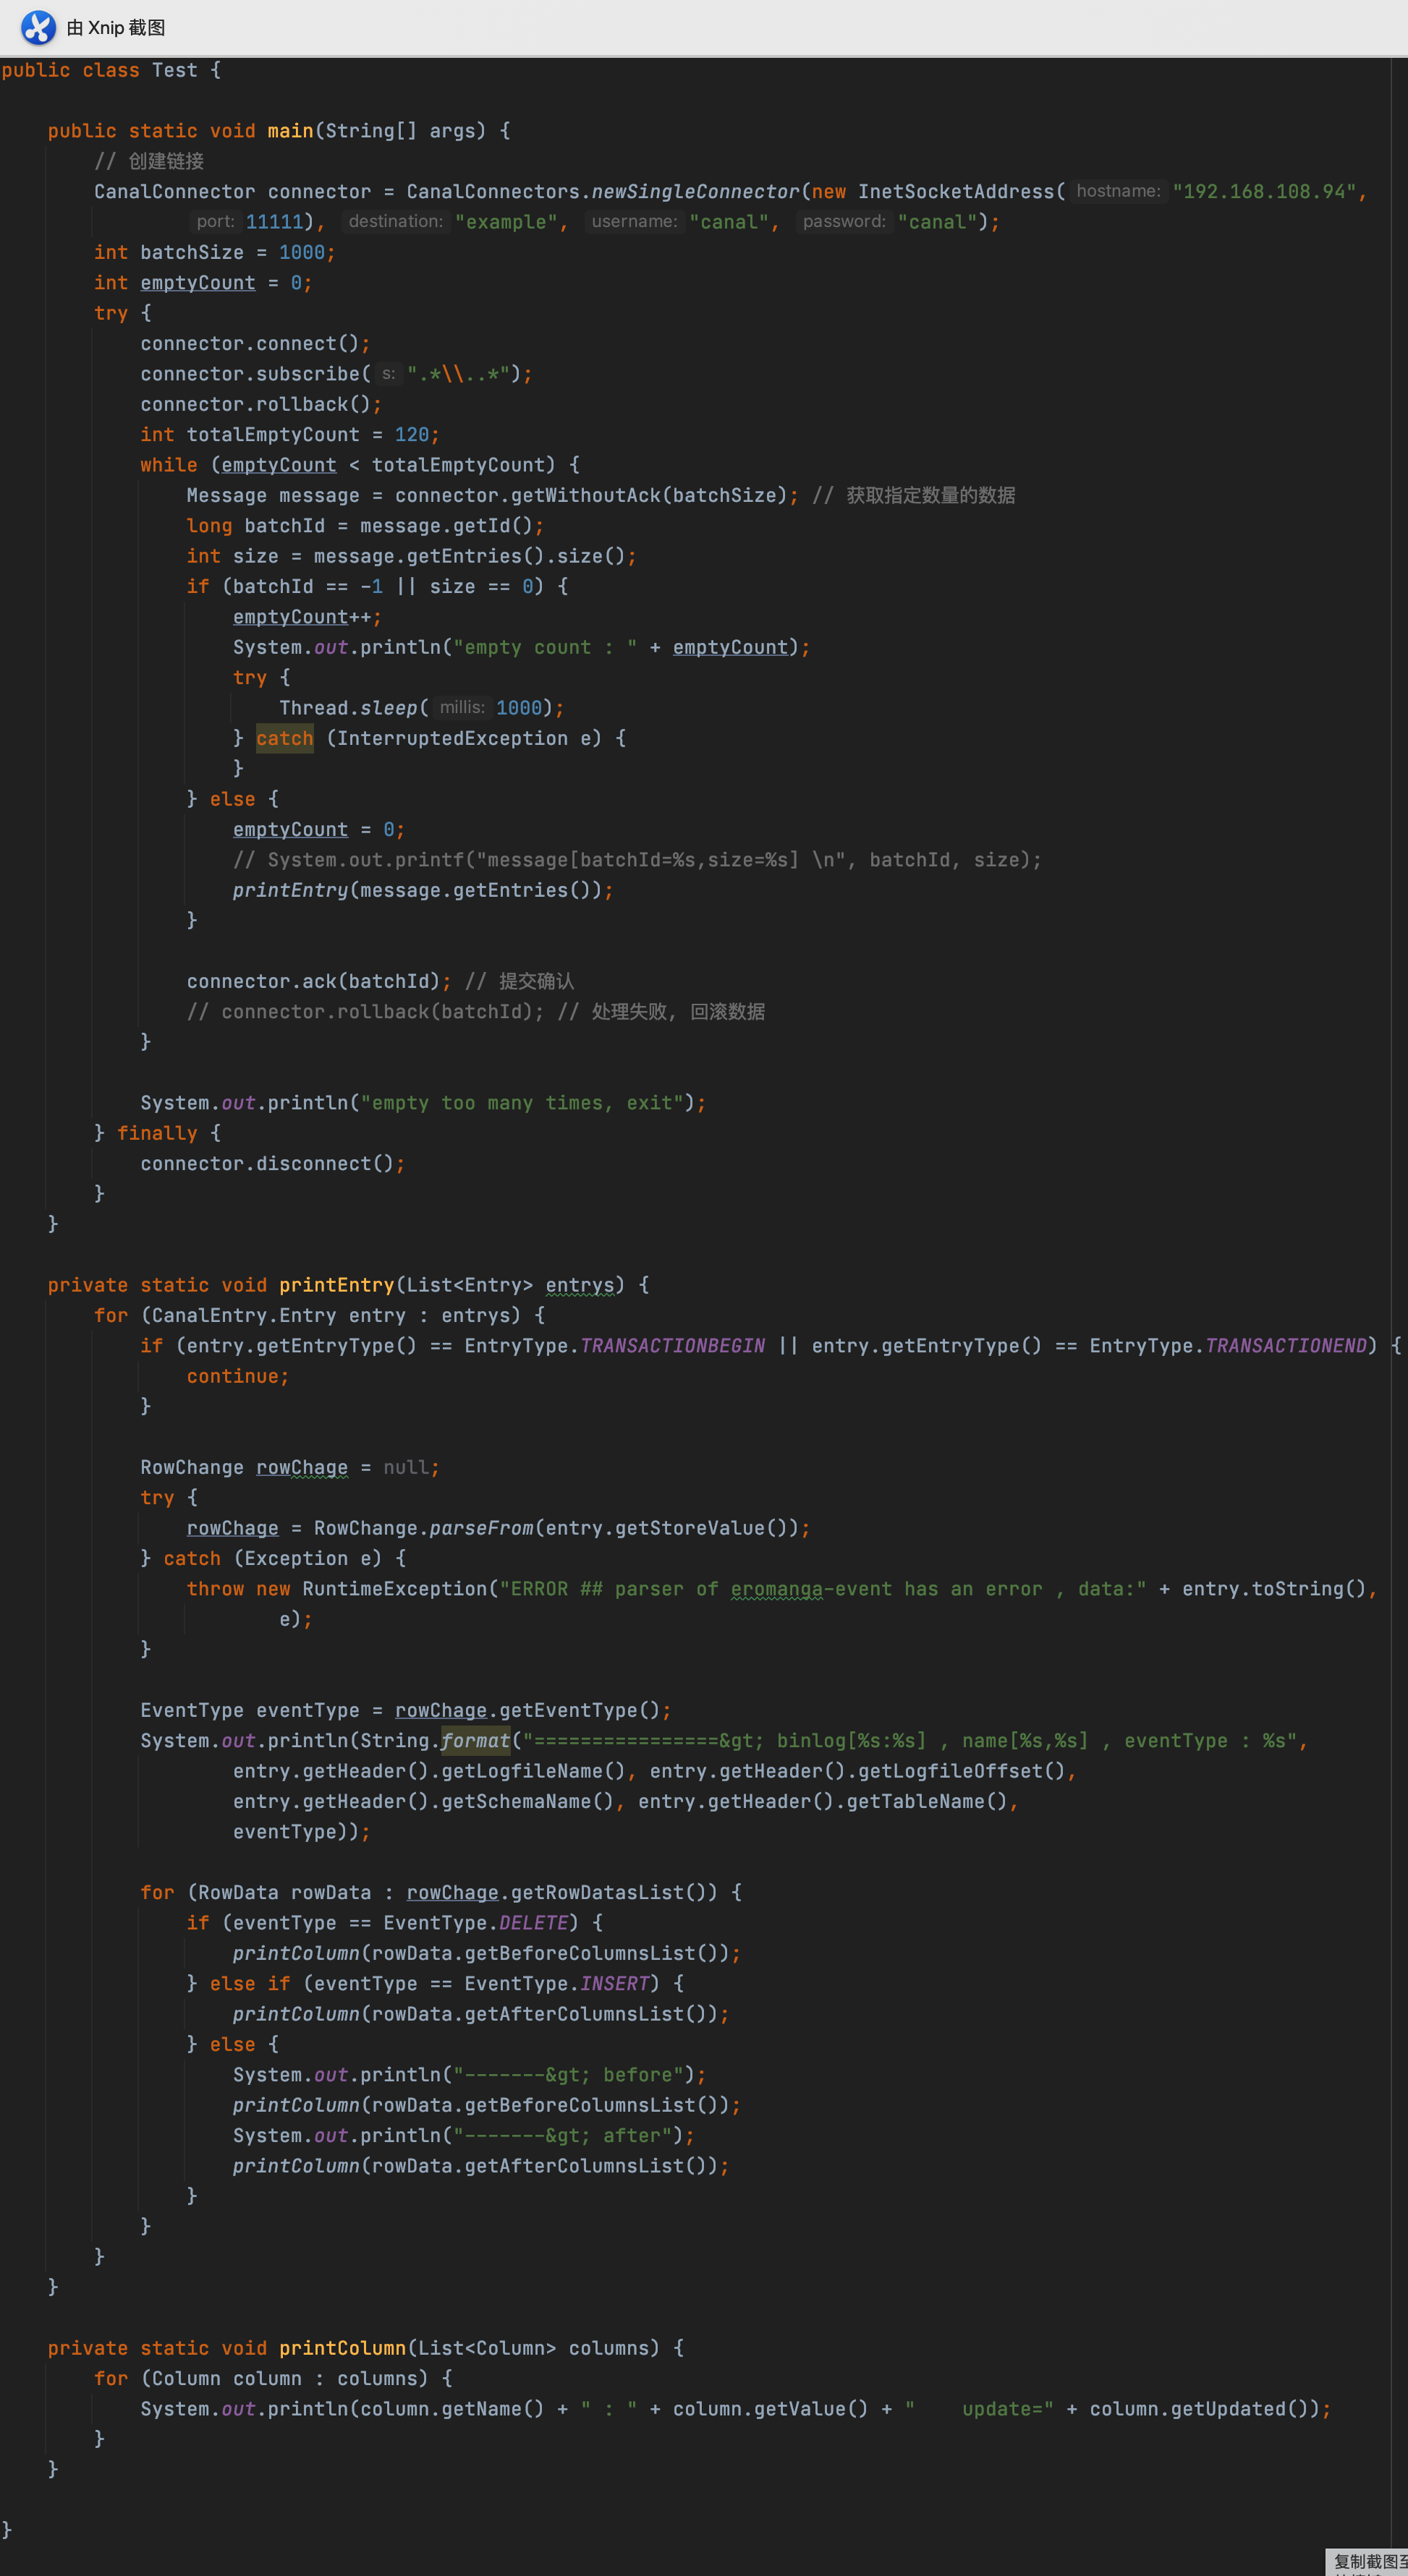Click the 'main' method name

pyautogui.click(x=290, y=131)
